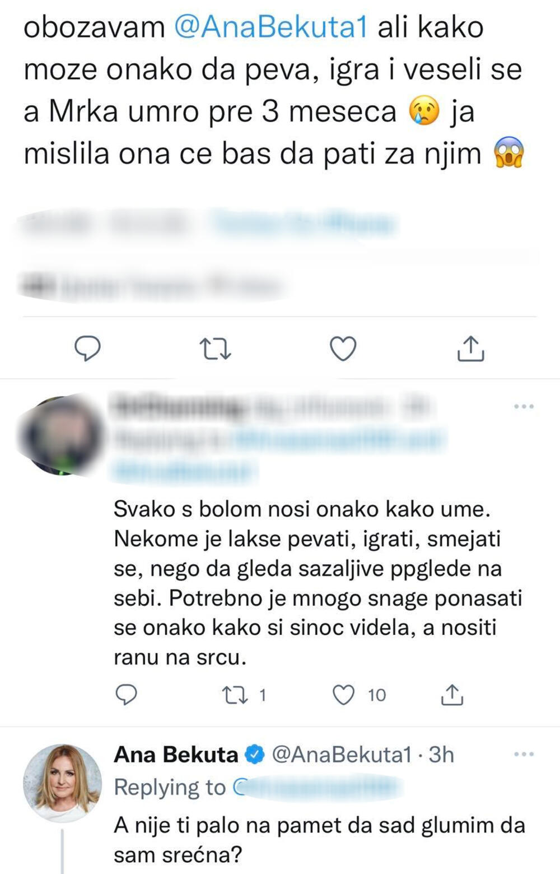560x874 pixels.
Task: Retweet the main tweet
Action: point(215,348)
